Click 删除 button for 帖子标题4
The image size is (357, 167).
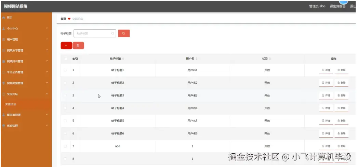pyautogui.click(x=341, y=108)
